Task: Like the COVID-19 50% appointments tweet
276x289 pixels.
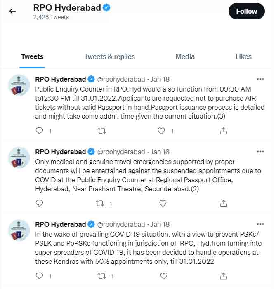Action: pos(164,276)
